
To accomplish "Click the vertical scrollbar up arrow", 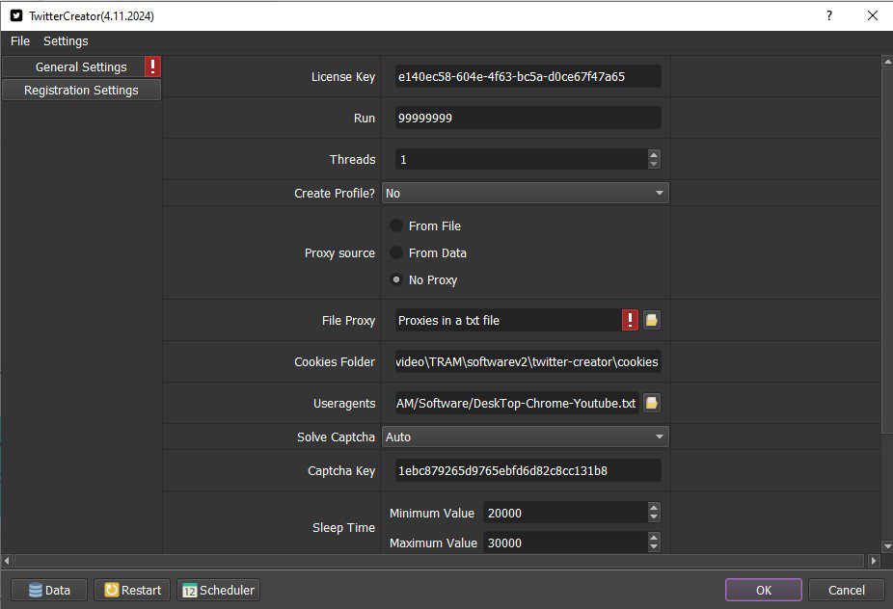I will coord(887,61).
